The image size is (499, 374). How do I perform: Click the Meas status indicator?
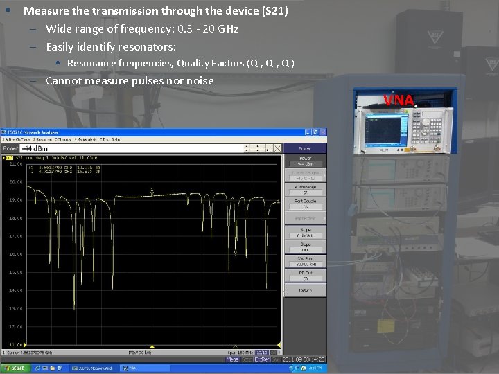(233, 359)
